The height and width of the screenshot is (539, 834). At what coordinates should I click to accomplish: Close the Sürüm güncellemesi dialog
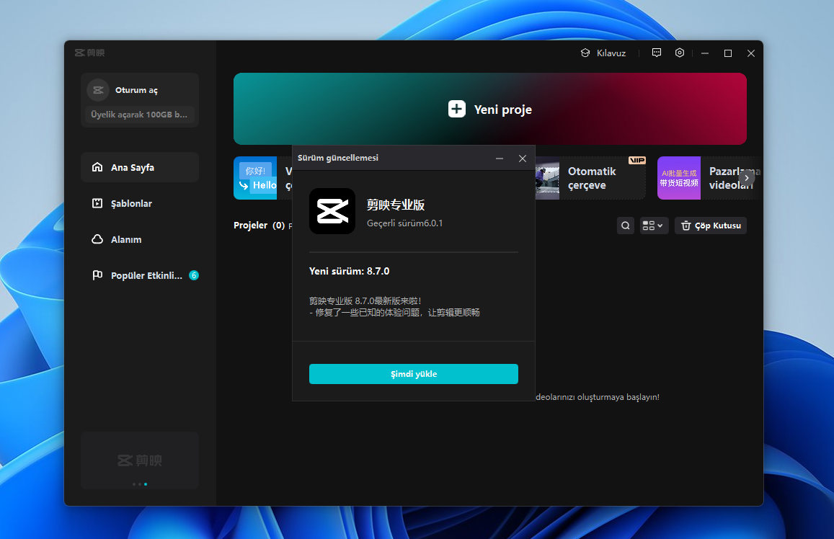tap(523, 159)
